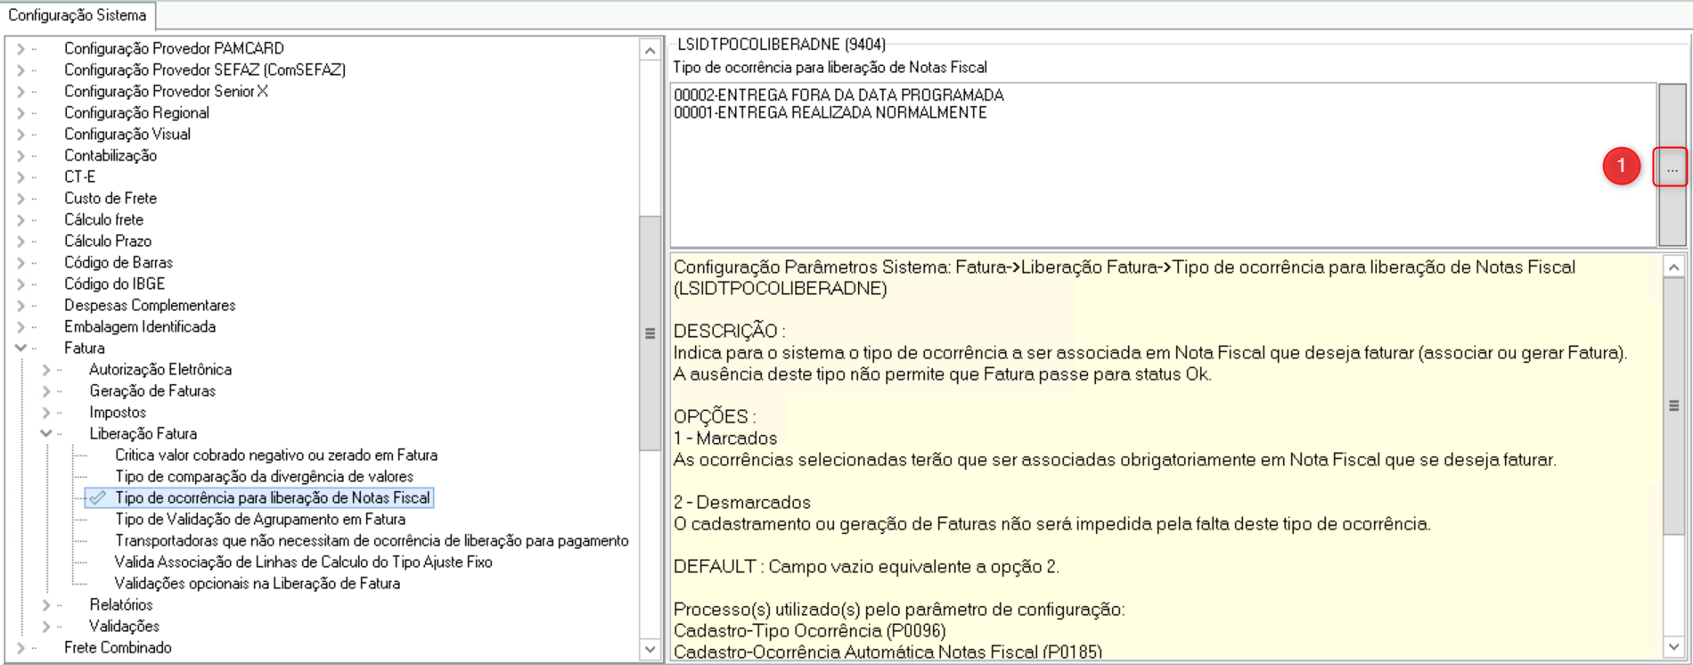
Task: Select the Configuração Sistema tab
Action: pyautogui.click(x=78, y=15)
